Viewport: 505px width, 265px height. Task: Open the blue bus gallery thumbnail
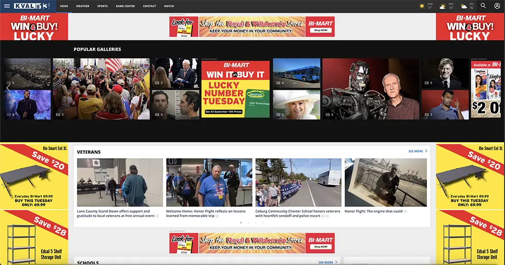(296, 73)
